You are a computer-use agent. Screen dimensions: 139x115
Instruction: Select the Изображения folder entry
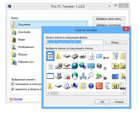[26, 47]
